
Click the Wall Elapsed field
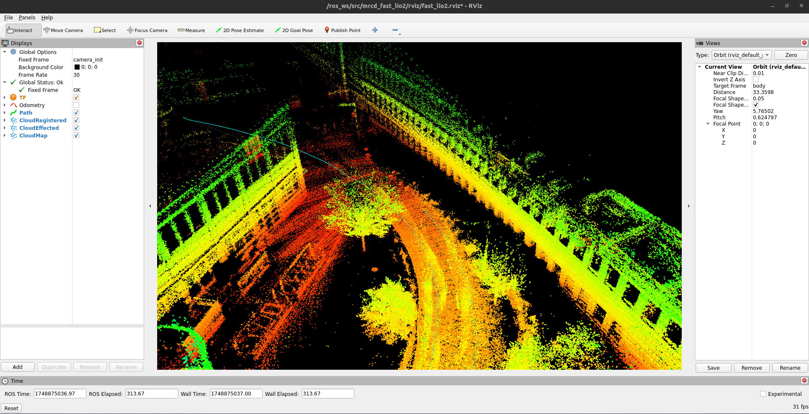pos(328,394)
